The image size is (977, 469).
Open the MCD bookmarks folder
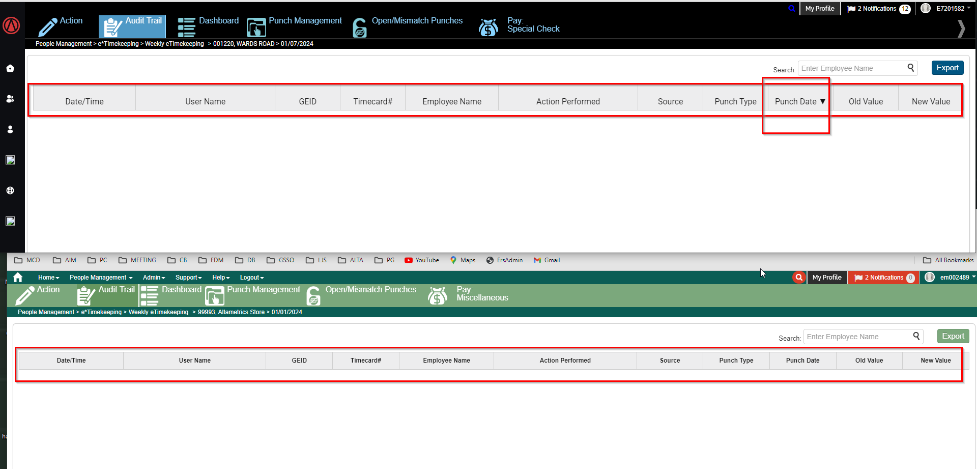[27, 260]
